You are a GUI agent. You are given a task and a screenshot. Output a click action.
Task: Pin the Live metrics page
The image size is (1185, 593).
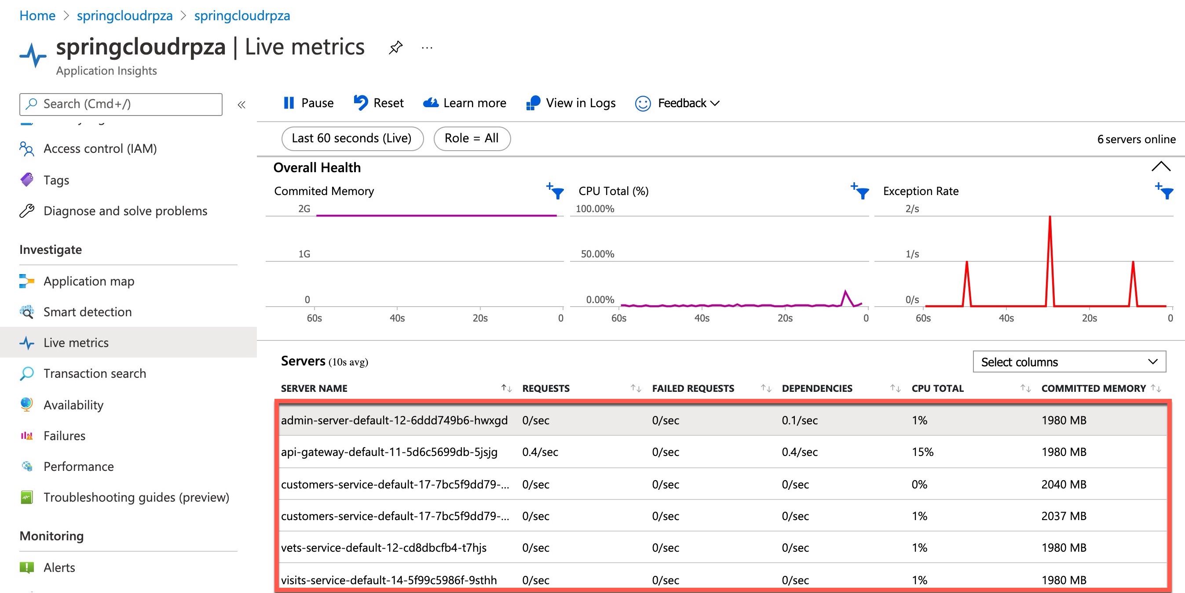395,47
